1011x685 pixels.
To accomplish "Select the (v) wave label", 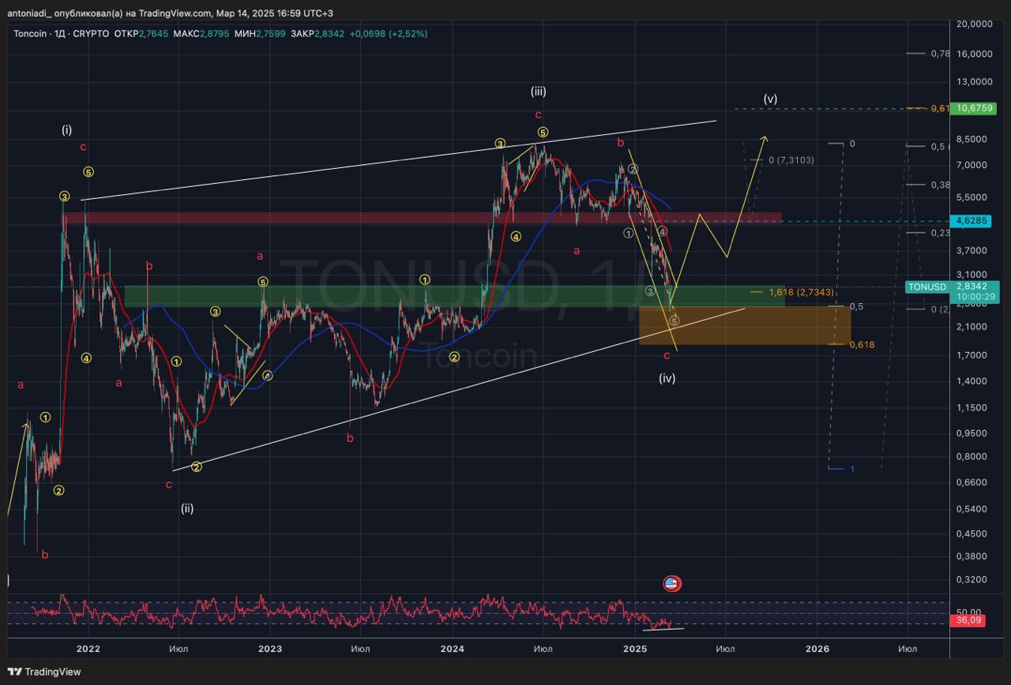I will point(770,99).
